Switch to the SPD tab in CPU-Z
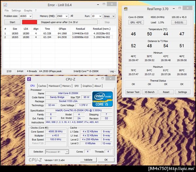196x172 pixels. coord(76,86)
